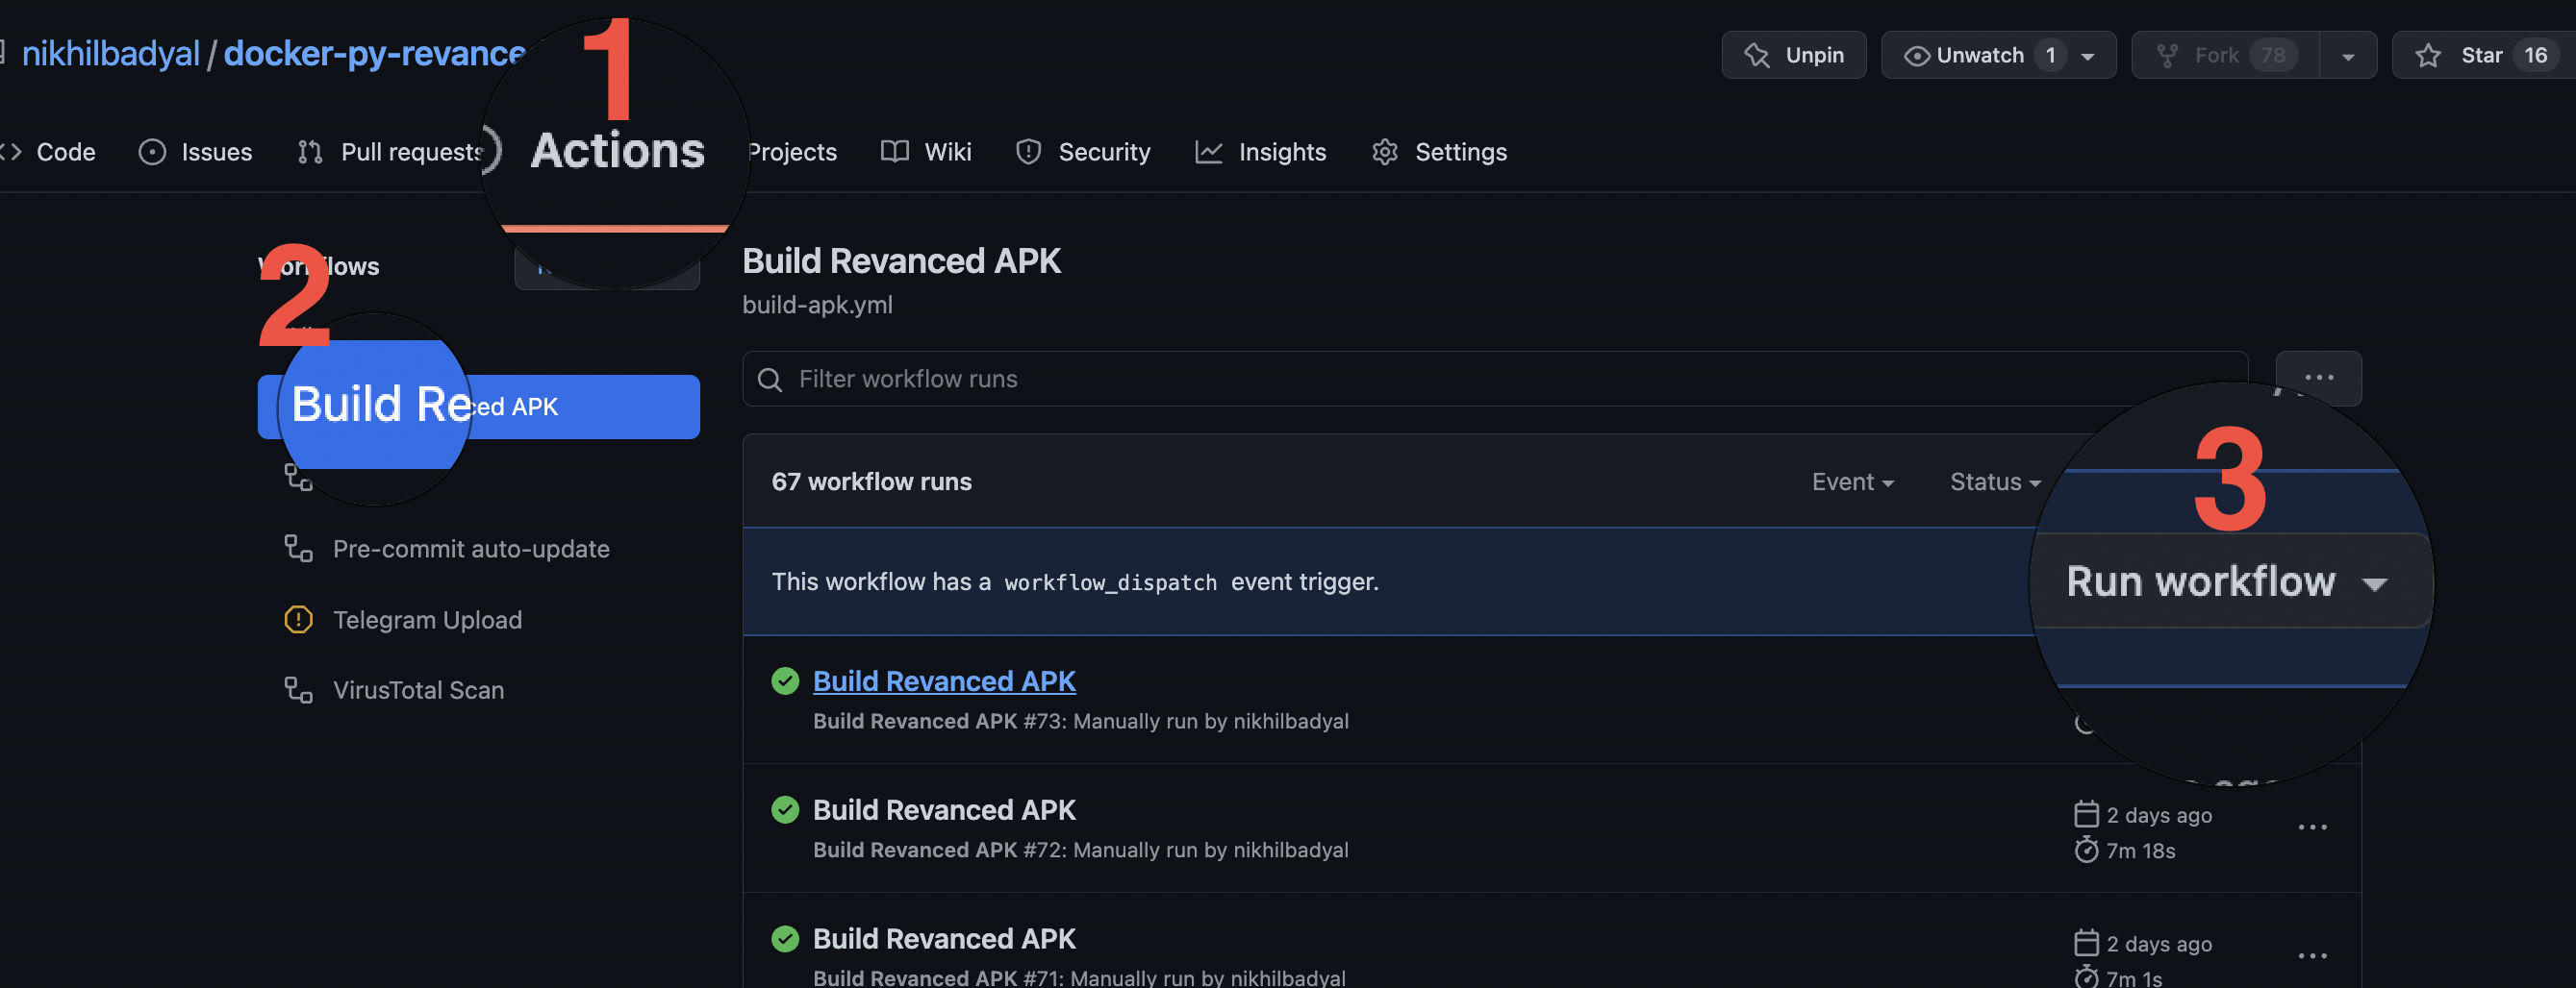This screenshot has width=2576, height=988.
Task: Click the star count 16
Action: [2535, 55]
